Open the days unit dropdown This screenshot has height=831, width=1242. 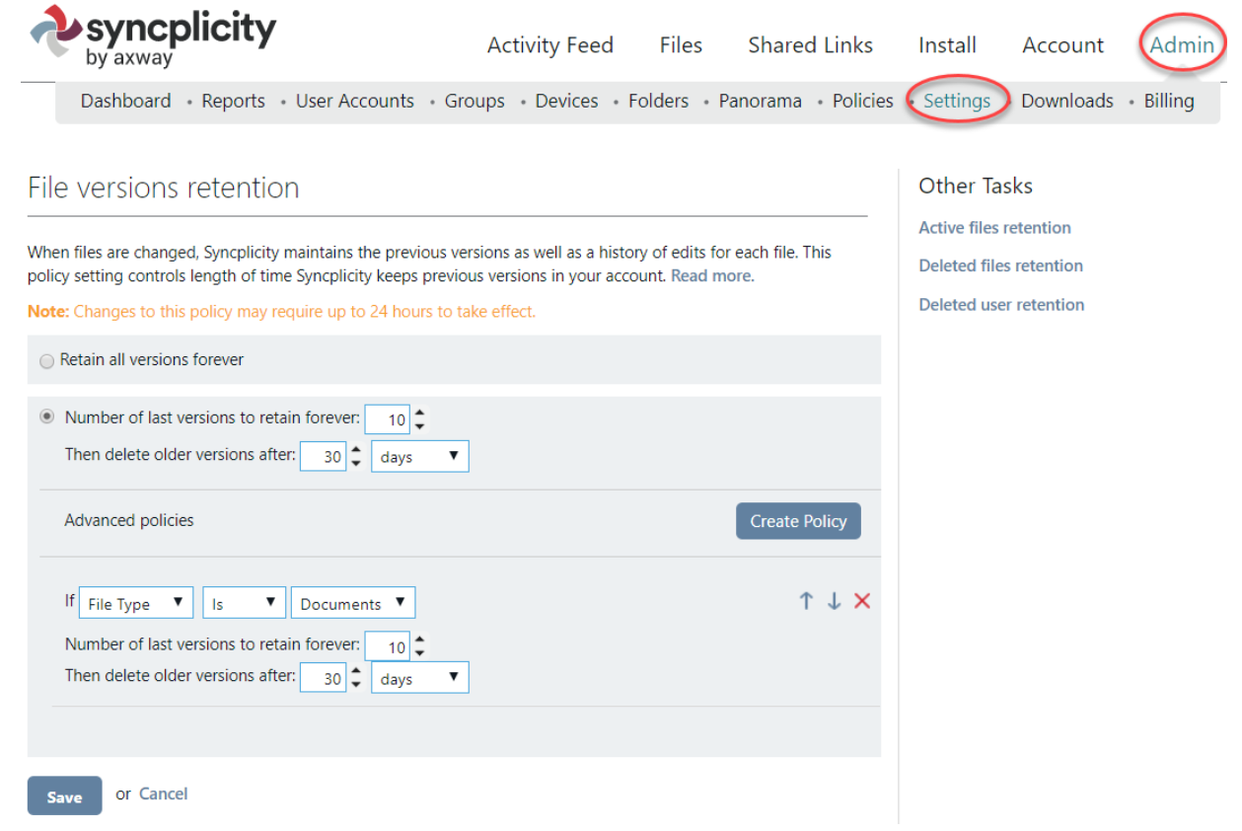419,456
